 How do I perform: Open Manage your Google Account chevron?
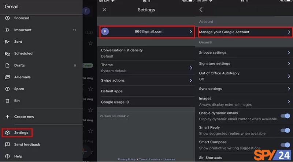pos(289,32)
